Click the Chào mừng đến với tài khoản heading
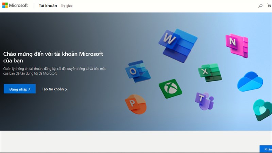The width and height of the screenshot is (272, 153). 53,57
